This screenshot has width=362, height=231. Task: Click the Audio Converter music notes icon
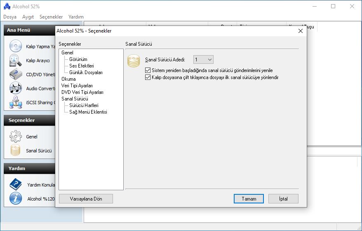16,88
